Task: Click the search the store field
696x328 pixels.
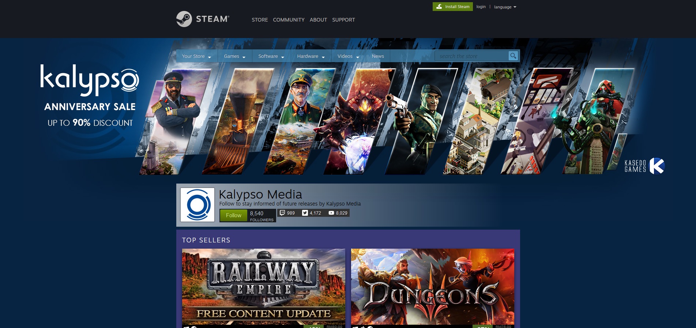Action: [472, 56]
